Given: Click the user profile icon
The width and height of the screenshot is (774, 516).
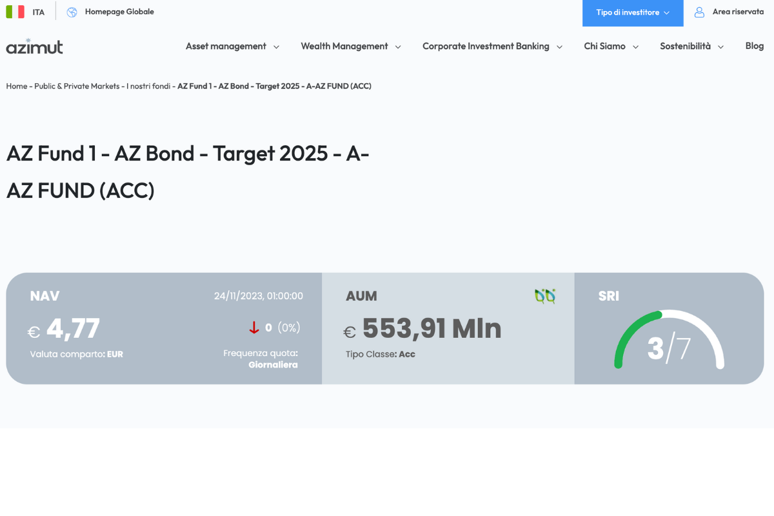Looking at the screenshot, I should pyautogui.click(x=699, y=12).
